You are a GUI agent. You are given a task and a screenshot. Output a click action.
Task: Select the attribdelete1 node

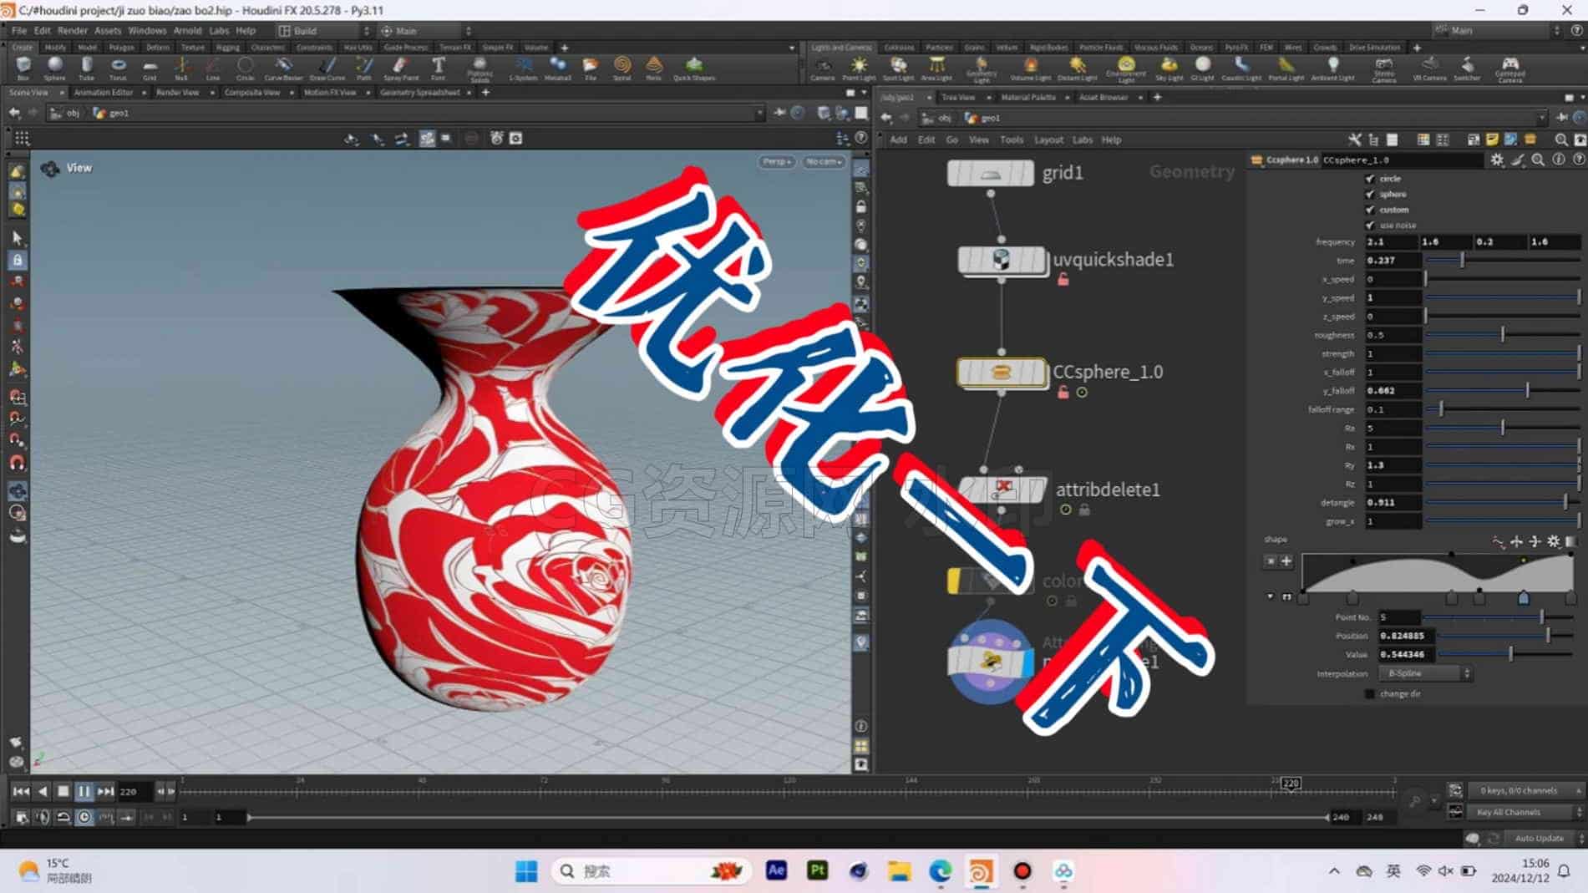tap(1002, 490)
